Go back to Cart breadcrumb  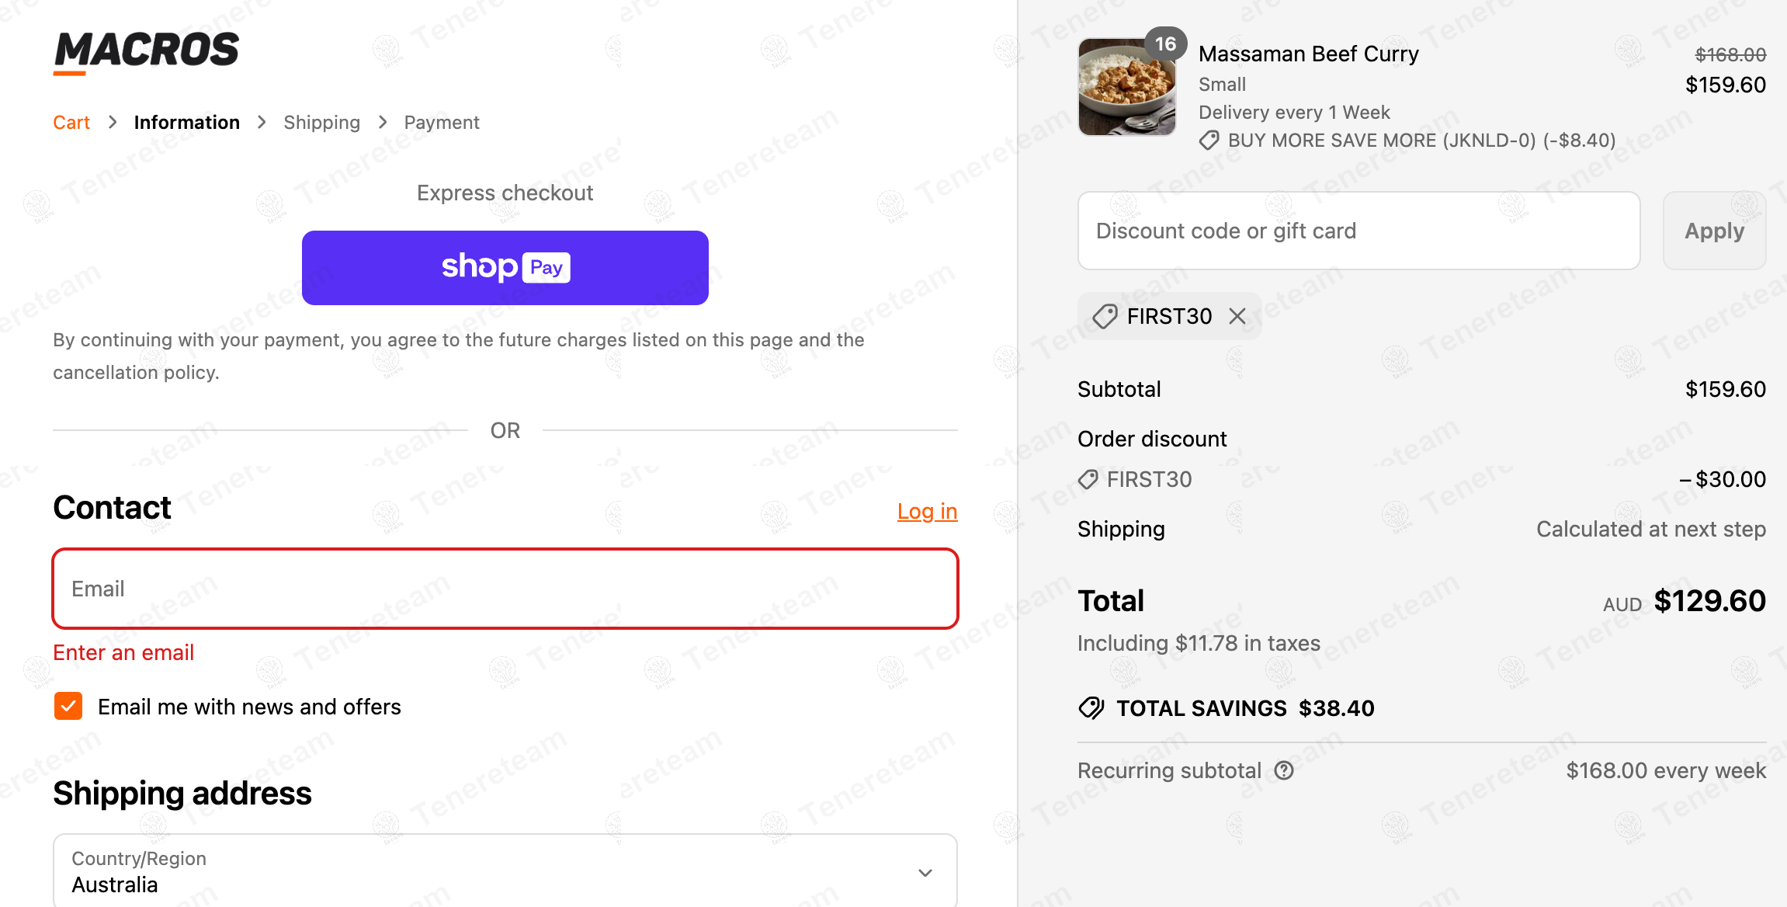click(71, 123)
